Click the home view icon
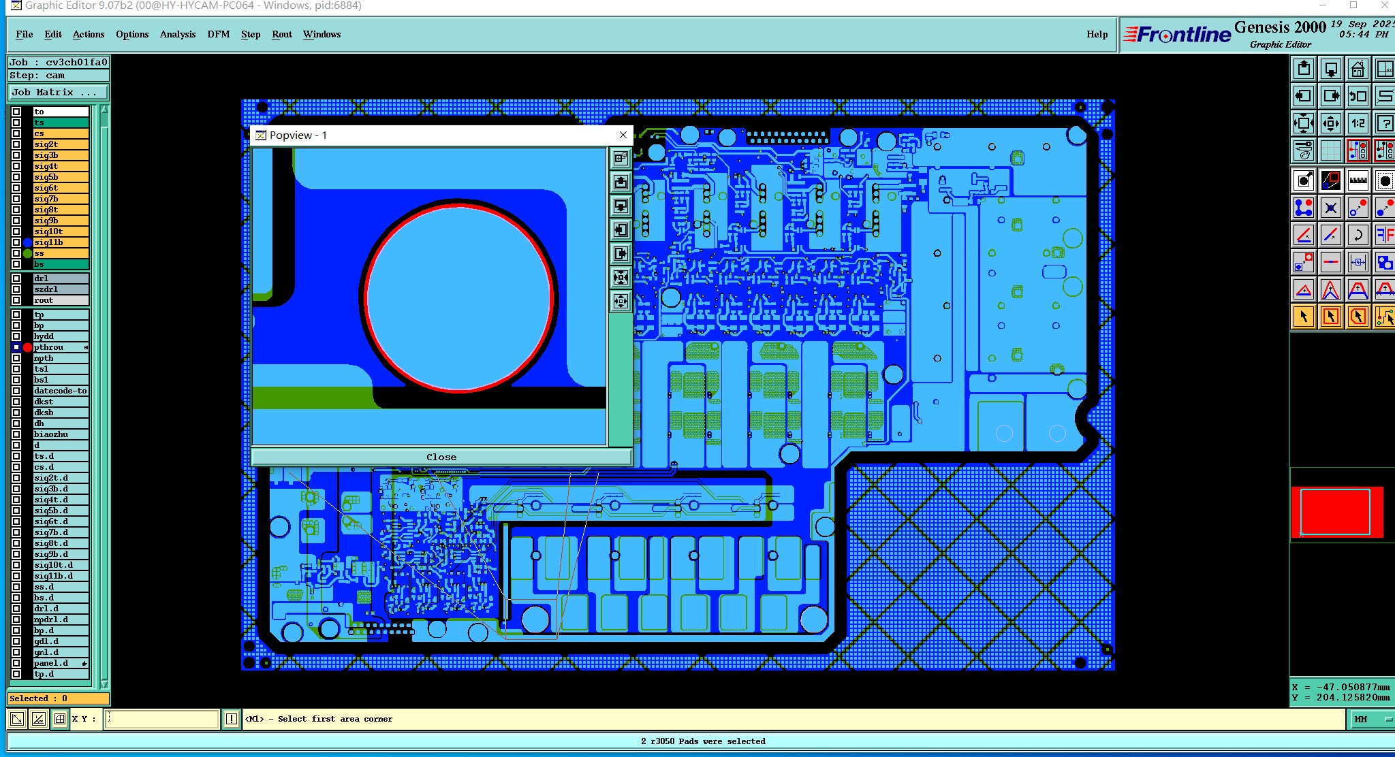 [x=1357, y=69]
